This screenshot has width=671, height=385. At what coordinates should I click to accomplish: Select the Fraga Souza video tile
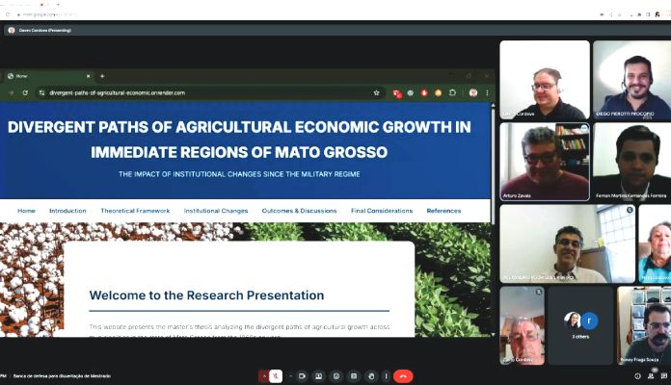[x=644, y=325]
